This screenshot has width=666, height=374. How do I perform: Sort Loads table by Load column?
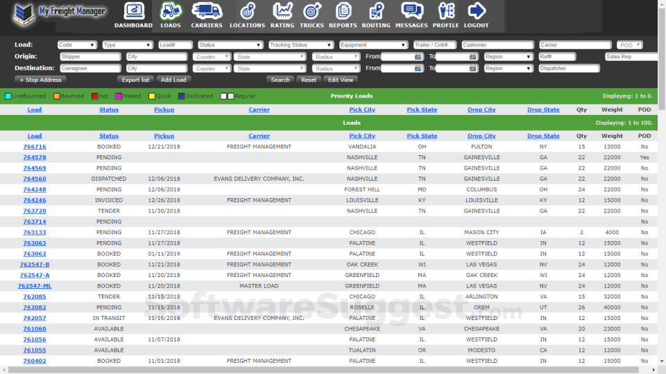[x=35, y=136]
